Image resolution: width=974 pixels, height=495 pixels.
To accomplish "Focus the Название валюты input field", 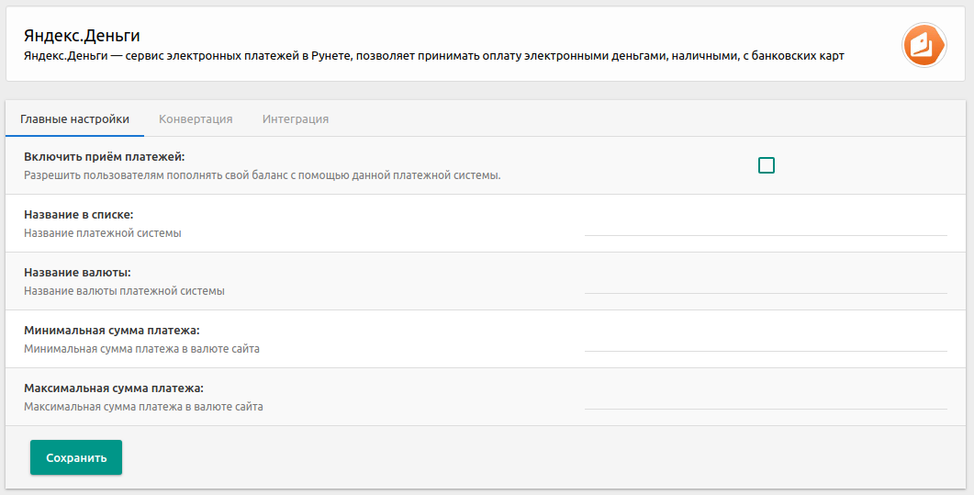I will (x=766, y=281).
